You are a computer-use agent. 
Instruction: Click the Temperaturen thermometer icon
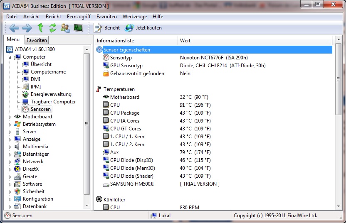click(x=99, y=89)
